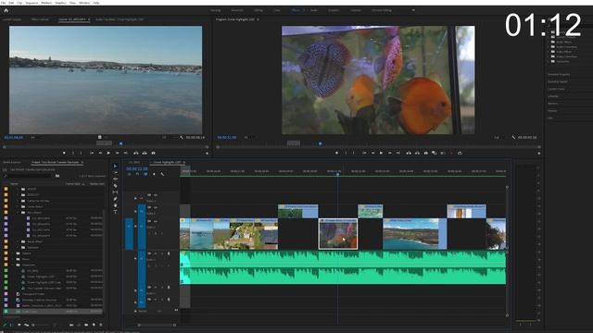Image resolution: width=593 pixels, height=333 pixels.
Task: Toggle V2 track output eye
Action: [x=156, y=207]
